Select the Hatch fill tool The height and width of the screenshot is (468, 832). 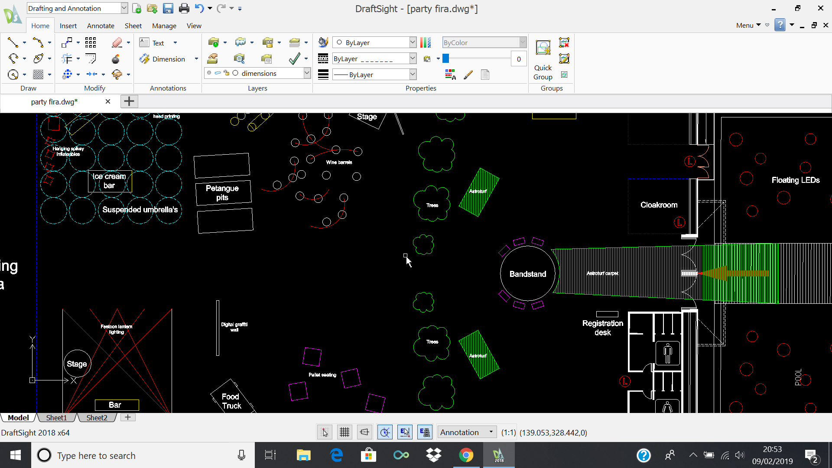[x=38, y=75]
